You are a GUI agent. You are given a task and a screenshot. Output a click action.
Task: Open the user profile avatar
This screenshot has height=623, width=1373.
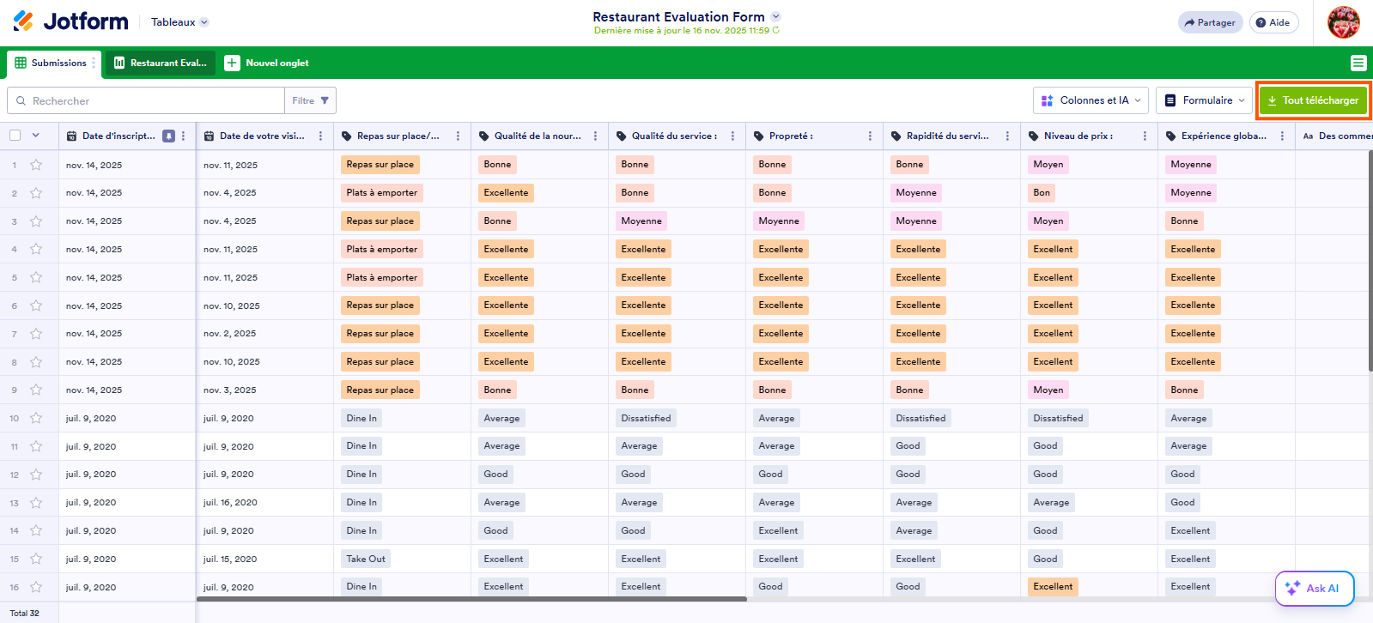1343,22
